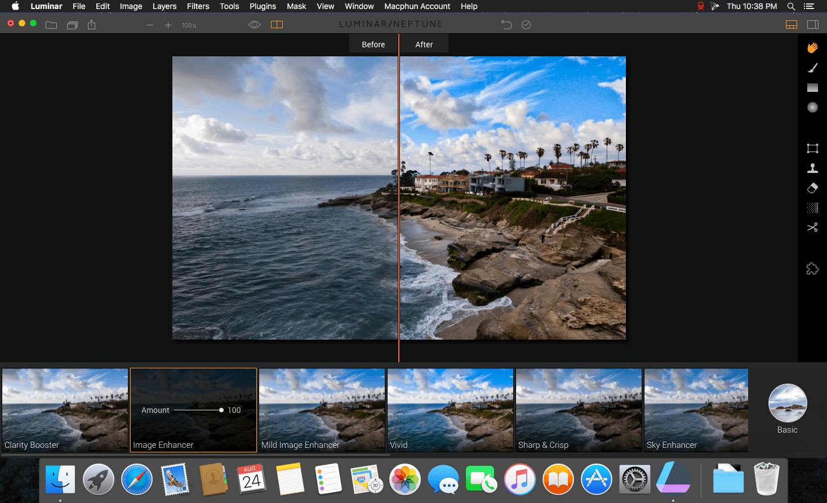The image size is (827, 503).
Task: Open the Mask menu
Action: click(296, 6)
